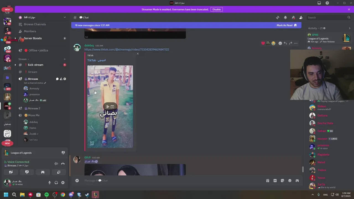This screenshot has width=354, height=199.
Task: Open Server Boosts
Action: point(42,38)
